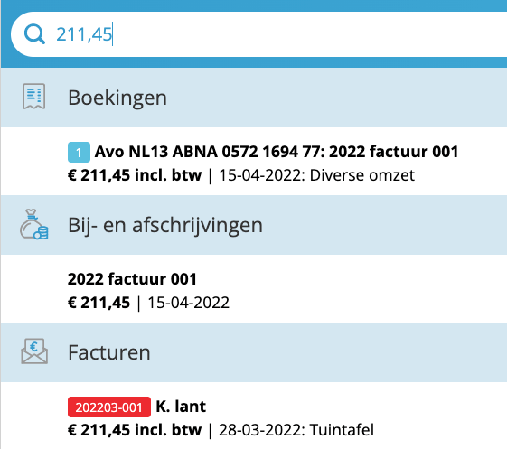Image resolution: width=507 pixels, height=449 pixels.
Task: Click the money bag icon for Bij- en afschrijvingen
Action: 34,224
